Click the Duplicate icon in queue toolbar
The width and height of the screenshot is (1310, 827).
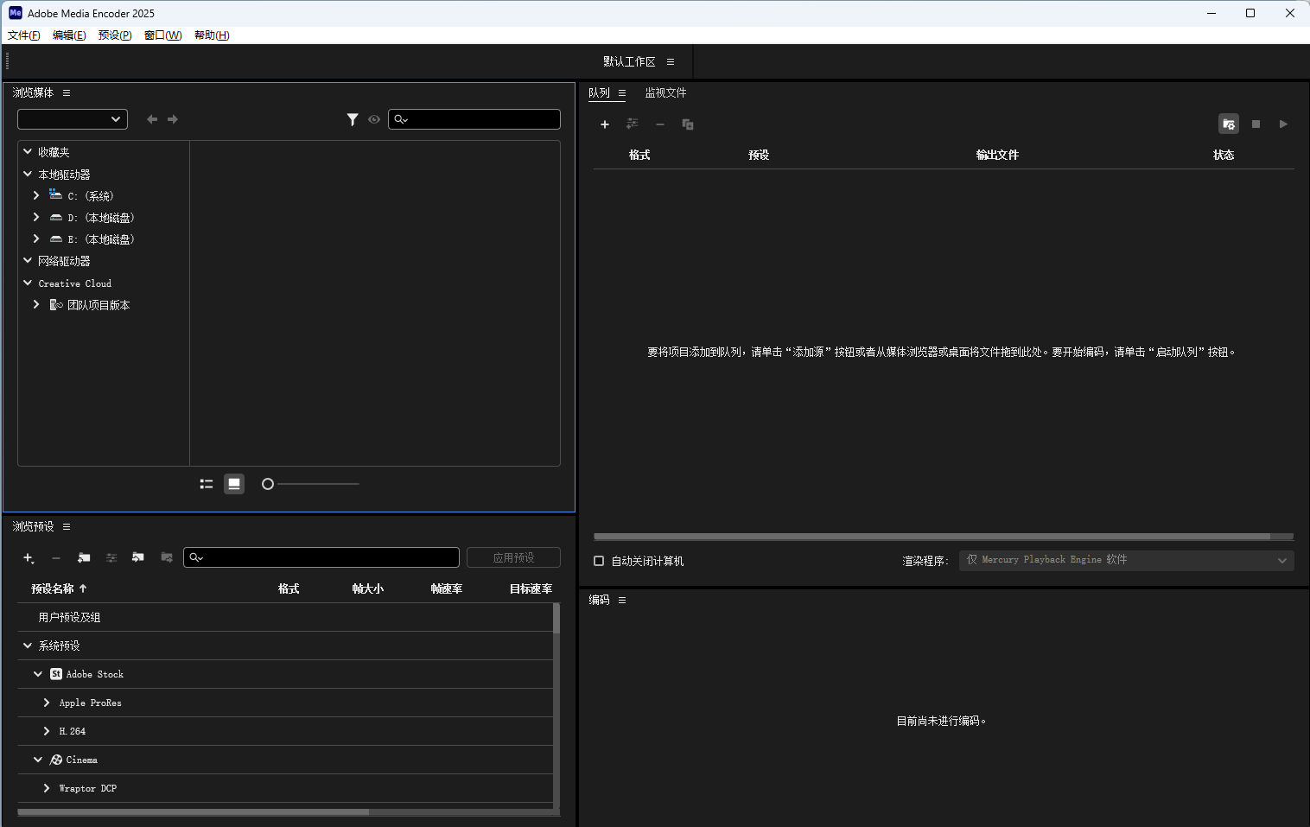[x=688, y=124]
